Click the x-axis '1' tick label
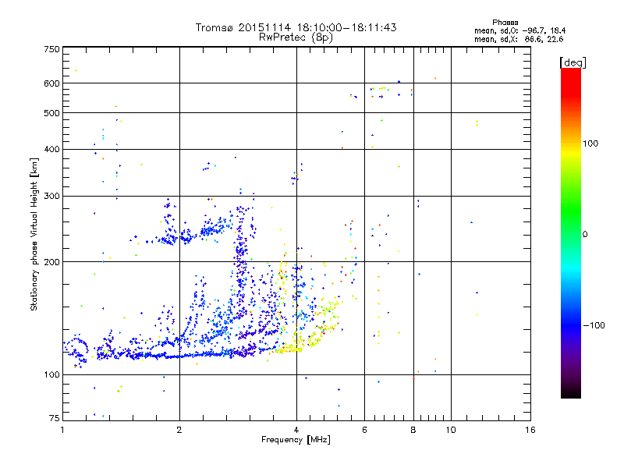Image resolution: width=624 pixels, height=468 pixels. tap(62, 430)
